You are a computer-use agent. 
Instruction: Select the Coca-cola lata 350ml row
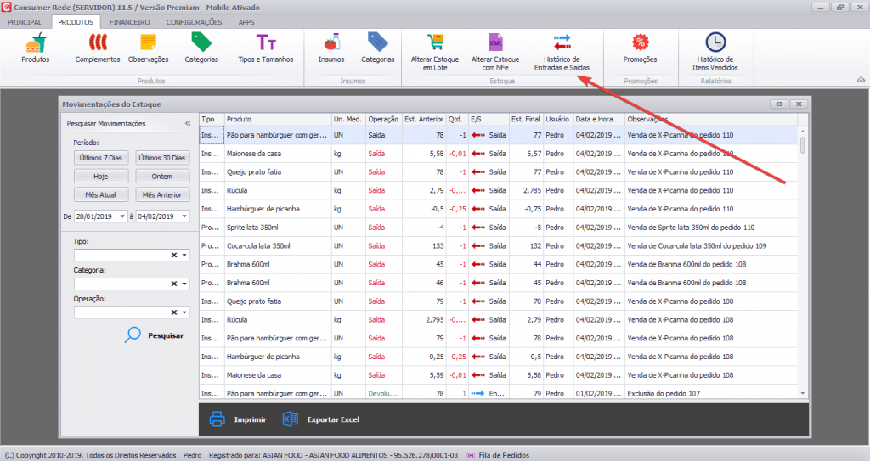(498, 245)
